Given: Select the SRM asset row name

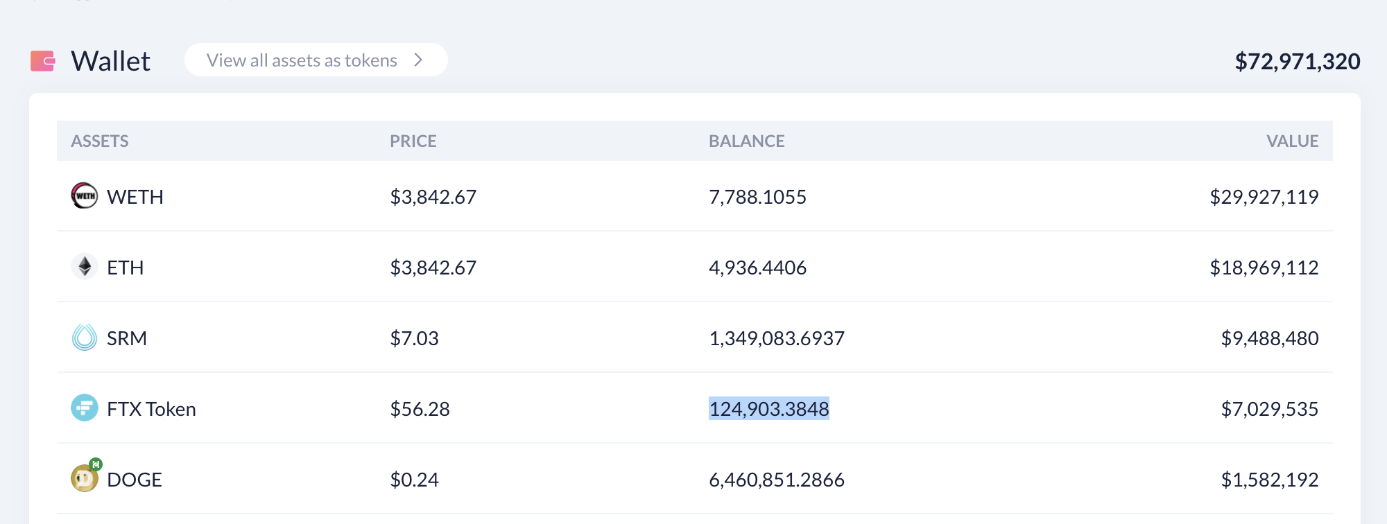Looking at the screenshot, I should (127, 338).
